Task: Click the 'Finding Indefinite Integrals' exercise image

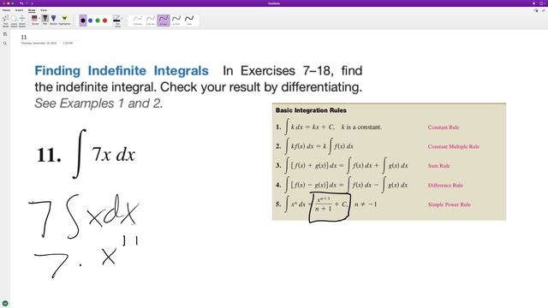Action: pyautogui.click(x=198, y=86)
